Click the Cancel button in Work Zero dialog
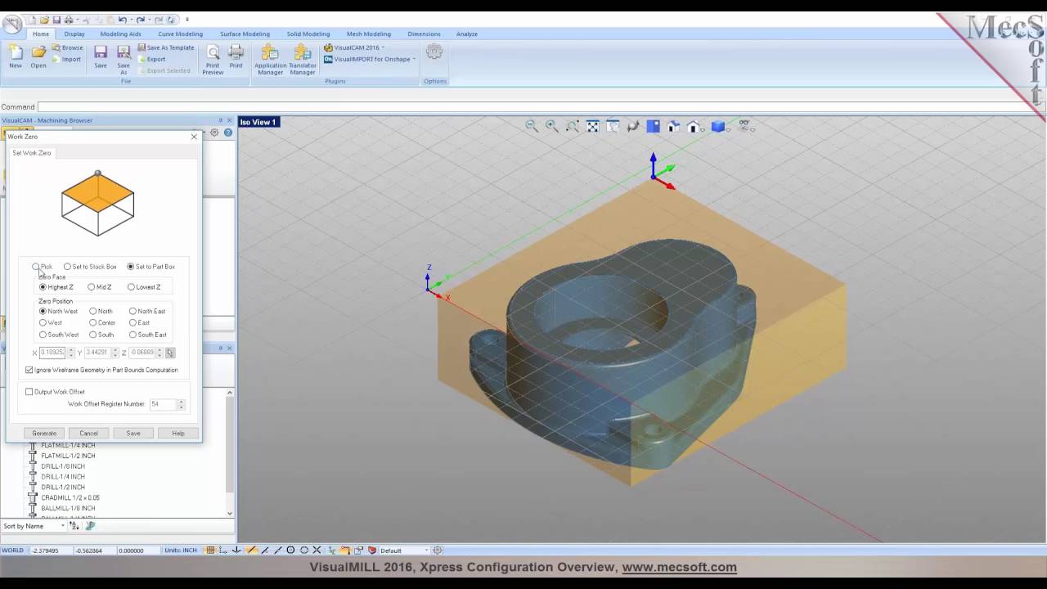The width and height of the screenshot is (1047, 589). click(x=88, y=433)
